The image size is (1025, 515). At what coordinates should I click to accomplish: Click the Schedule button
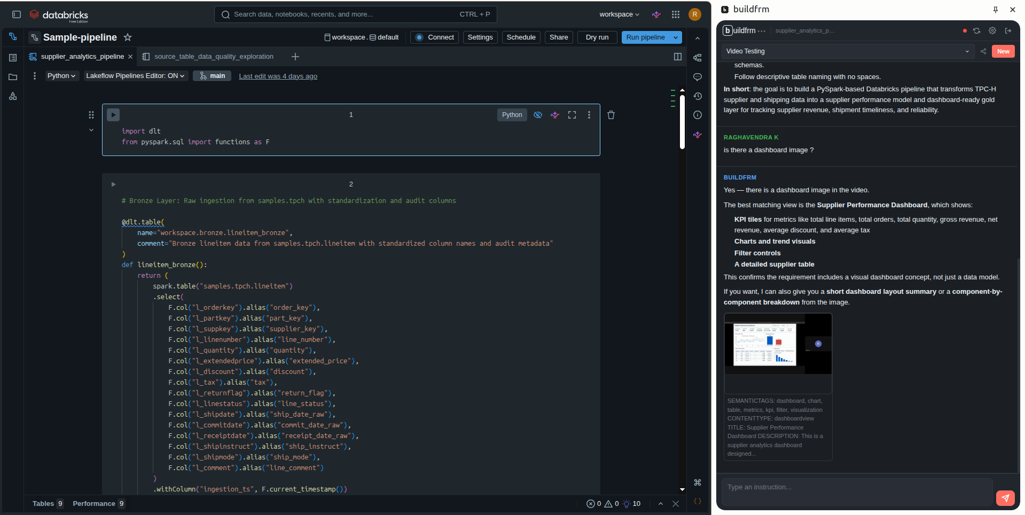521,37
